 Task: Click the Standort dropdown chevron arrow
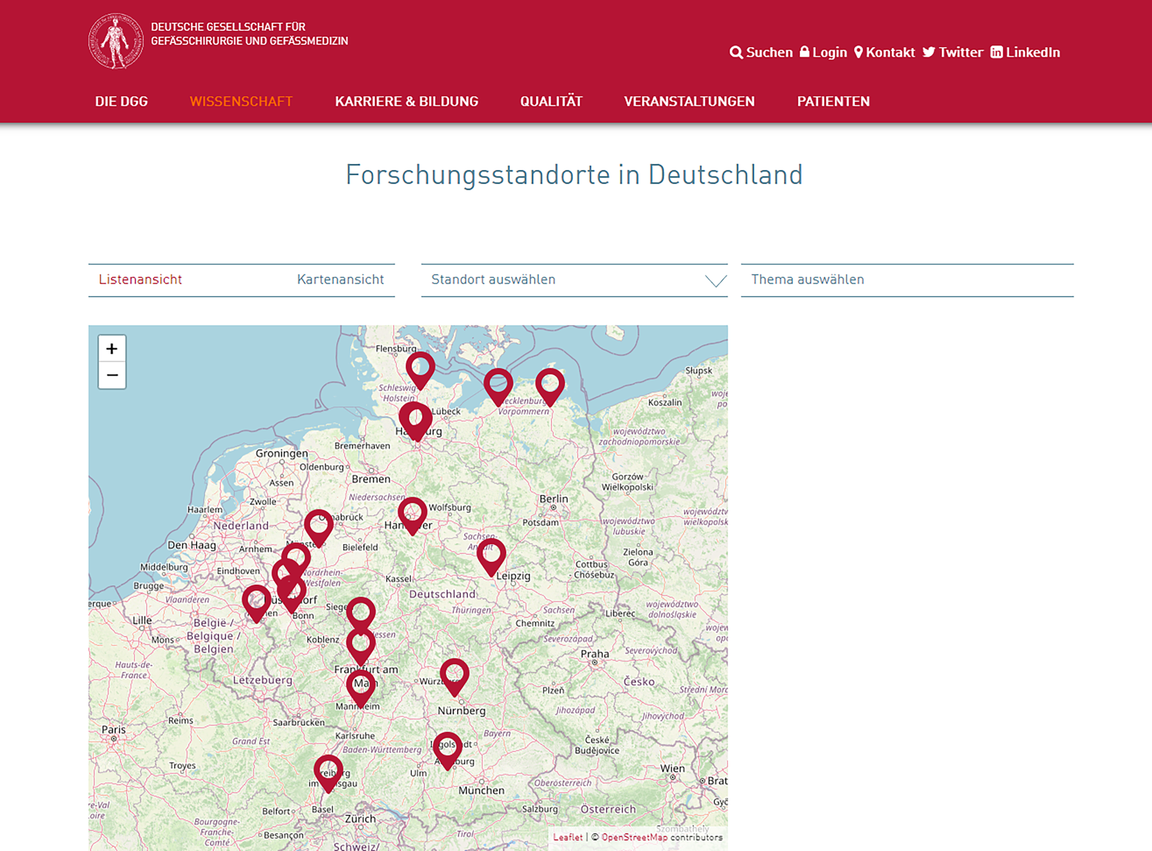[x=715, y=280]
